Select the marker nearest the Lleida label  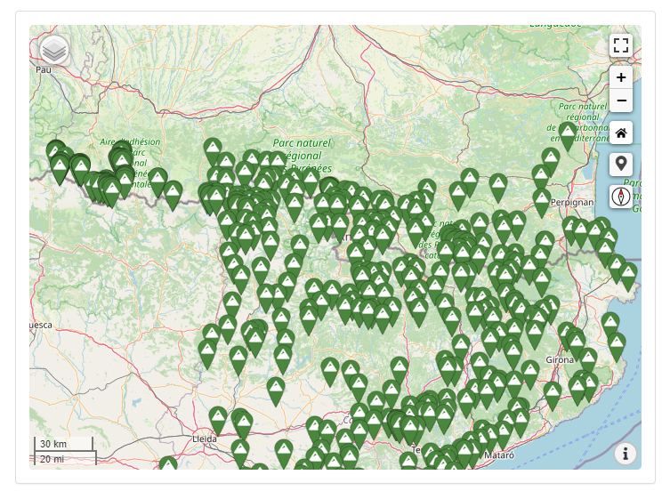pyautogui.click(x=218, y=419)
